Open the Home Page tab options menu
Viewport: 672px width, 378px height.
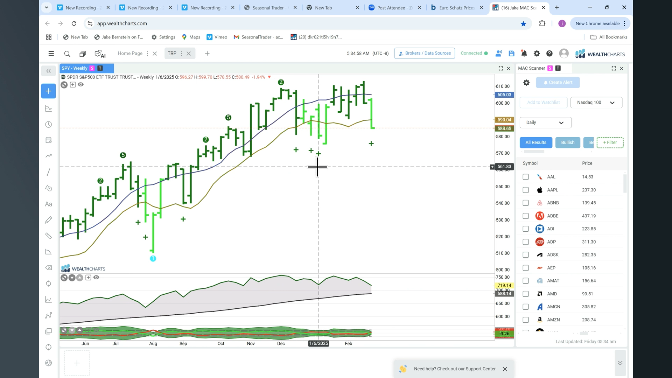click(x=147, y=54)
